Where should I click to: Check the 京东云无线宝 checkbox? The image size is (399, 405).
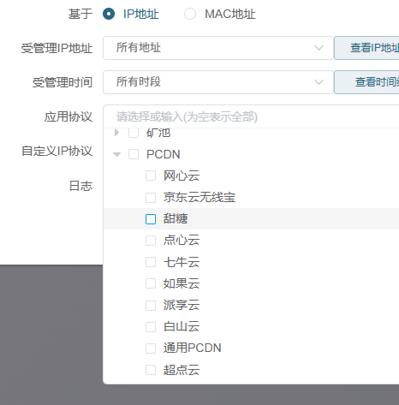click(151, 198)
